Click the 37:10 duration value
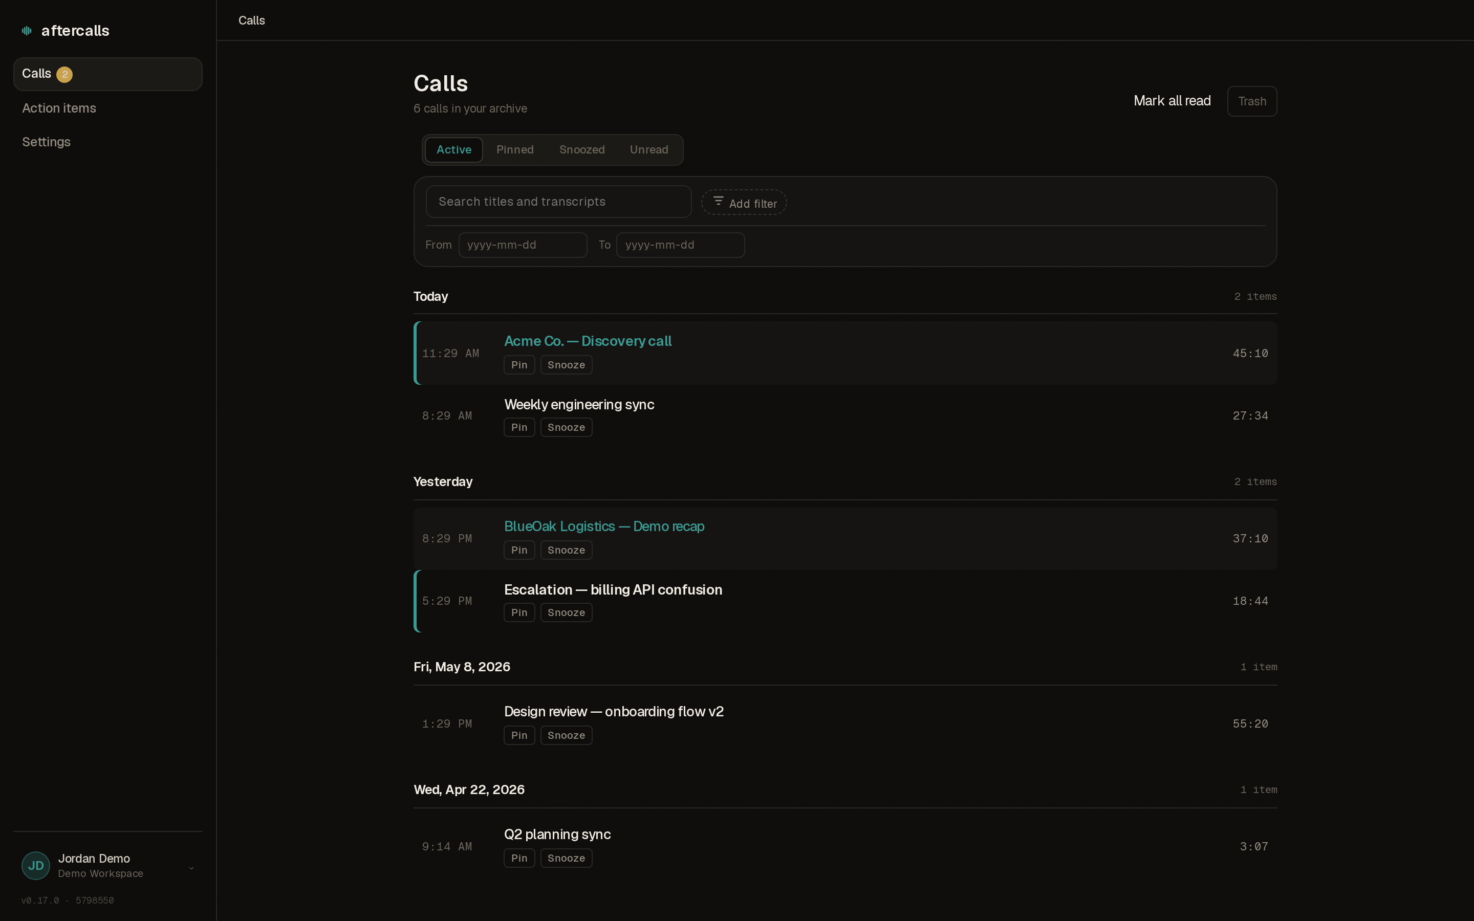1474x921 pixels. [1250, 538]
